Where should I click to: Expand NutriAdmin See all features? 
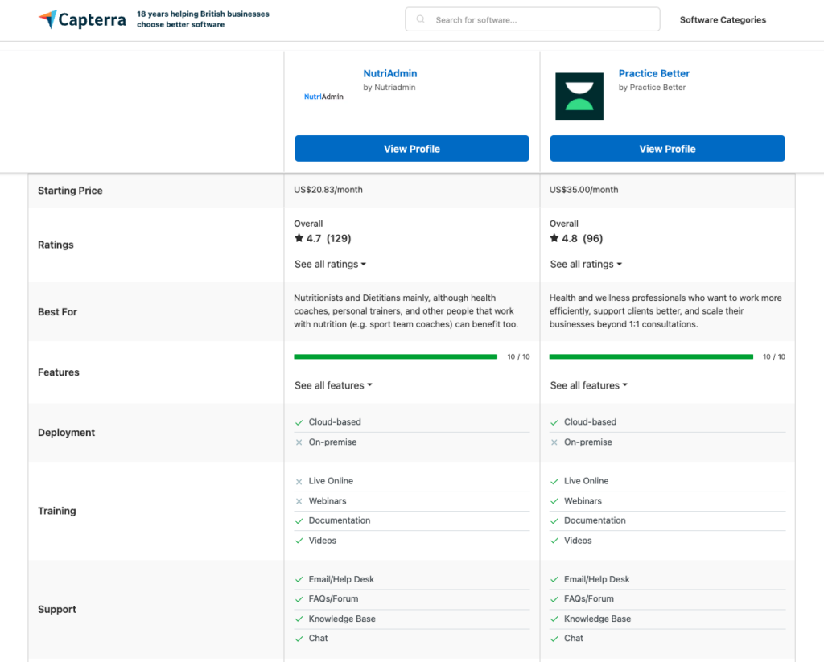pos(333,385)
